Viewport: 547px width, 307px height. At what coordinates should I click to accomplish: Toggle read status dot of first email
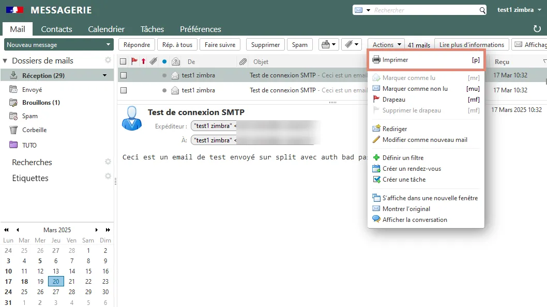click(x=164, y=75)
